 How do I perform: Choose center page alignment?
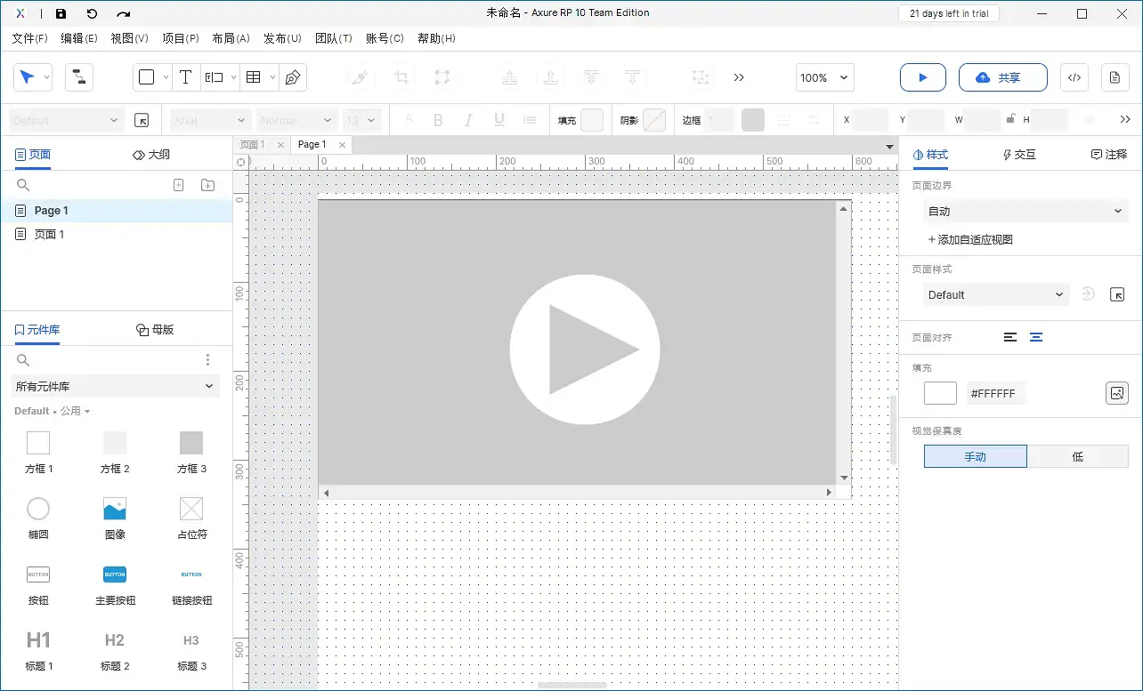point(1036,337)
